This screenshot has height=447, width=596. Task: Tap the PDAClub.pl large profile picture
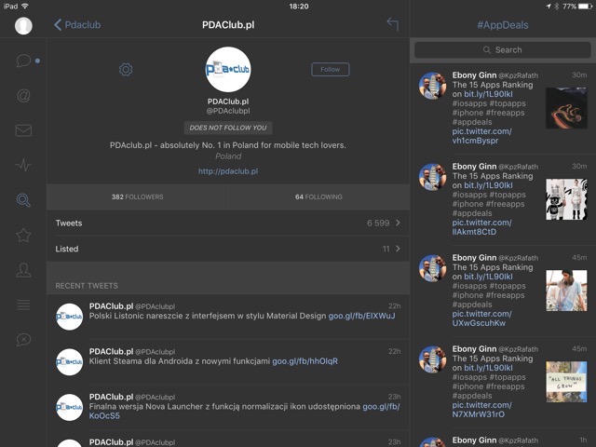tap(228, 70)
